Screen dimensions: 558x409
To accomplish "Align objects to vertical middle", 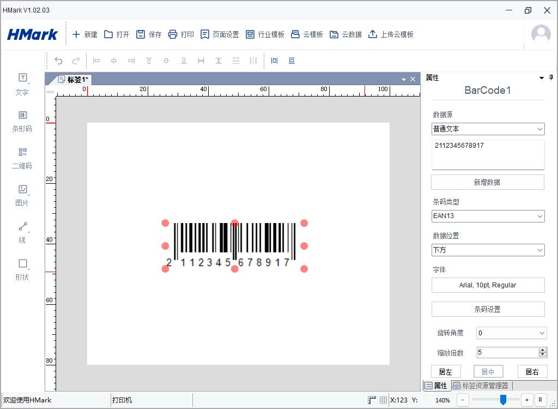I will click(x=166, y=61).
